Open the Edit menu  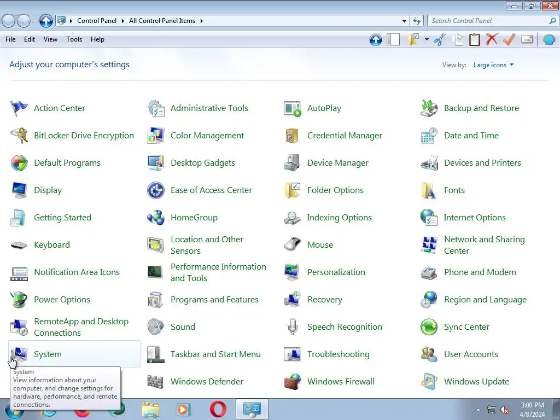point(30,39)
